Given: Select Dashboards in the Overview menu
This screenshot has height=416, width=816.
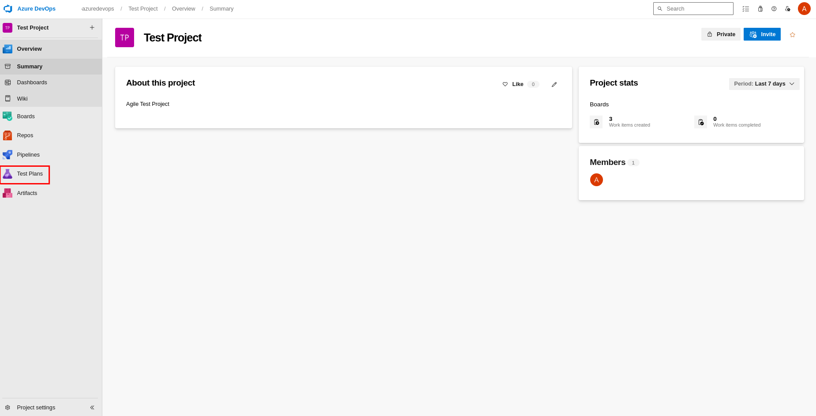Looking at the screenshot, I should pos(32,82).
